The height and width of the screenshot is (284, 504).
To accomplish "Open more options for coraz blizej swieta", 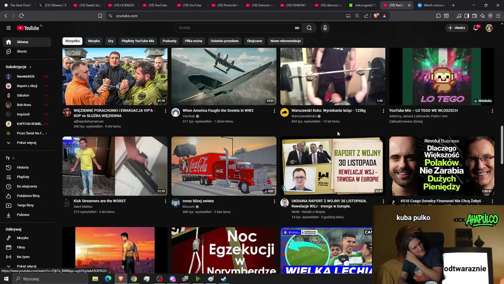I will [274, 202].
